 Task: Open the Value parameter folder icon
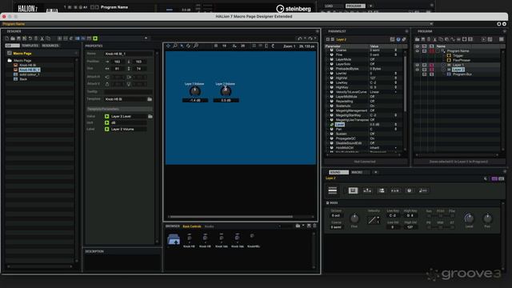(150, 116)
